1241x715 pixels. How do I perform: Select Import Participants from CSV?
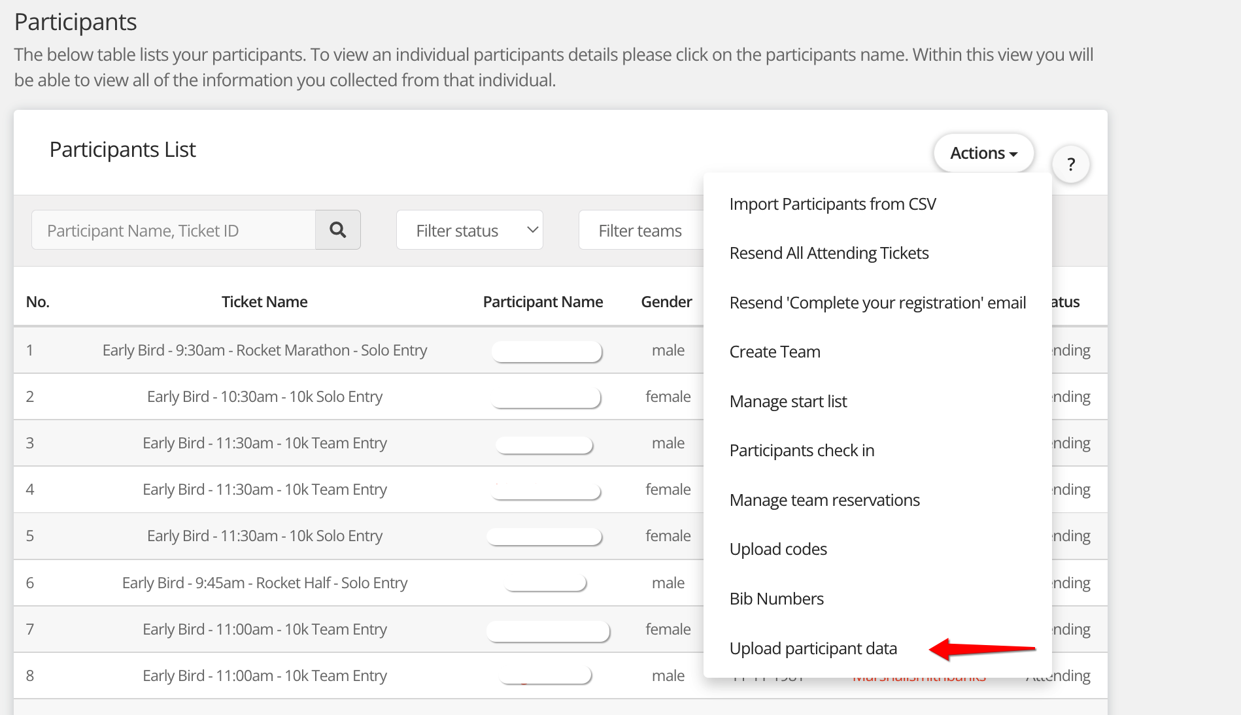(832, 204)
